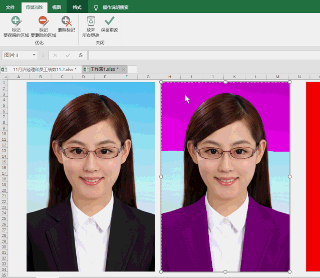Click the formula bar cancel X icon
This screenshot has width=320, height=278.
point(55,55)
